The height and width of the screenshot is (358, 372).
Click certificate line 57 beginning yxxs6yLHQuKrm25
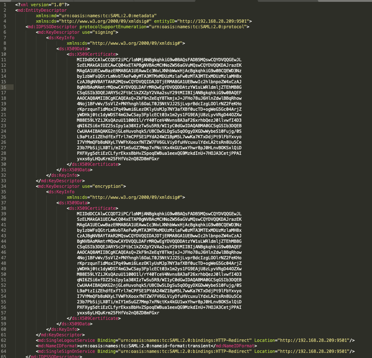click(118, 313)
